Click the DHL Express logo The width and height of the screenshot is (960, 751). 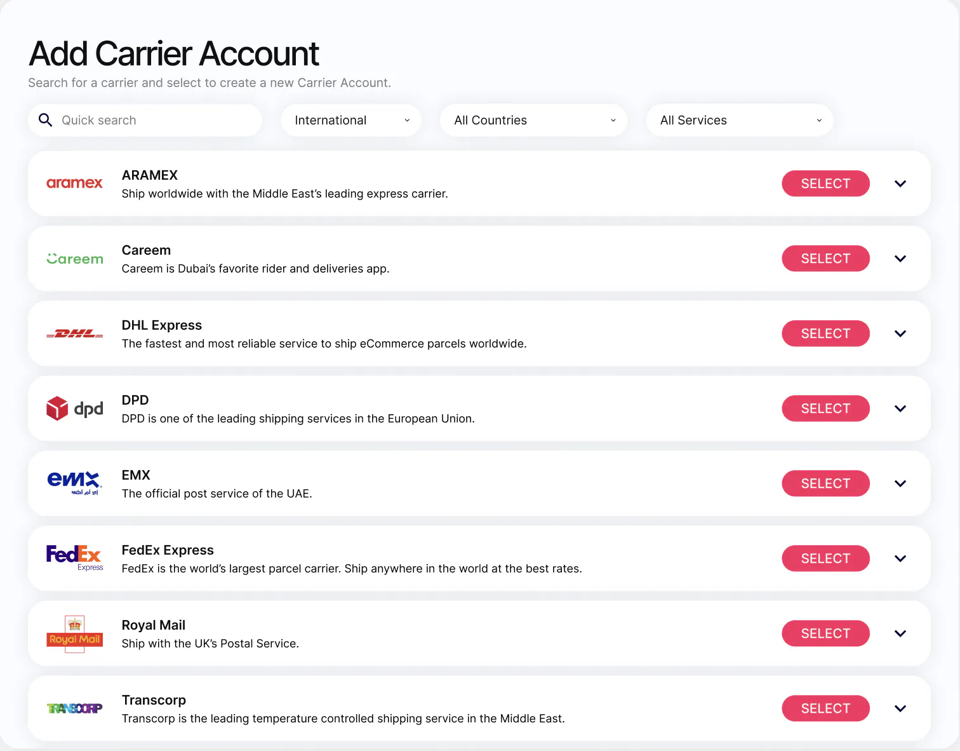(74, 334)
